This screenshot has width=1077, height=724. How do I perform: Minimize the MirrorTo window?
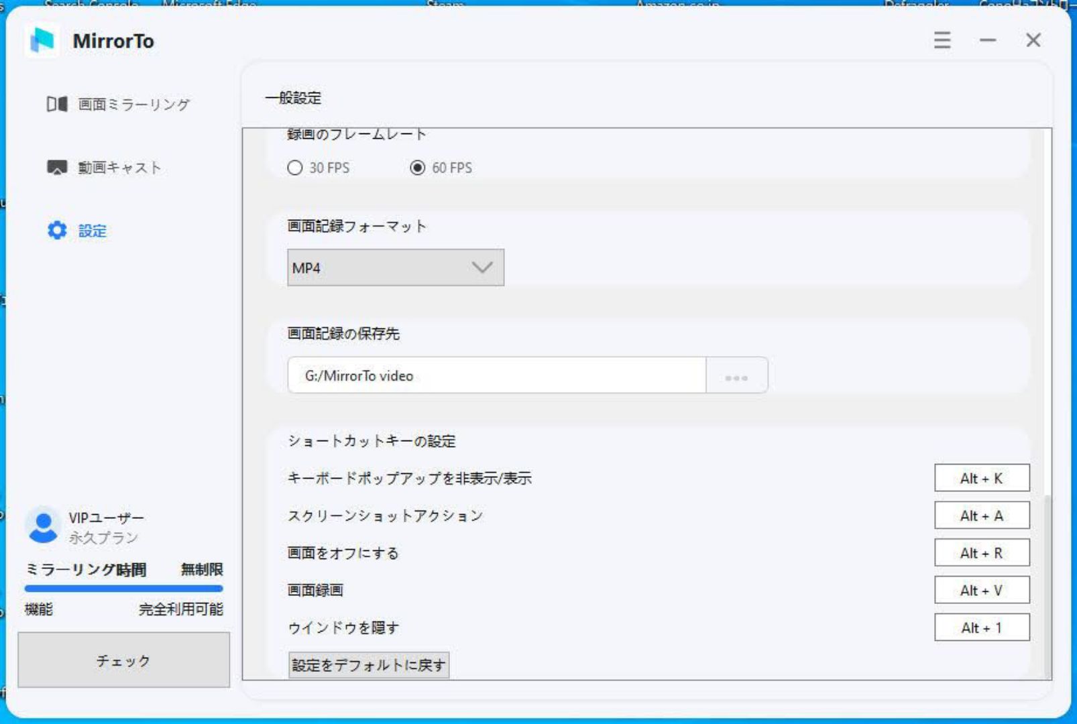click(x=988, y=40)
